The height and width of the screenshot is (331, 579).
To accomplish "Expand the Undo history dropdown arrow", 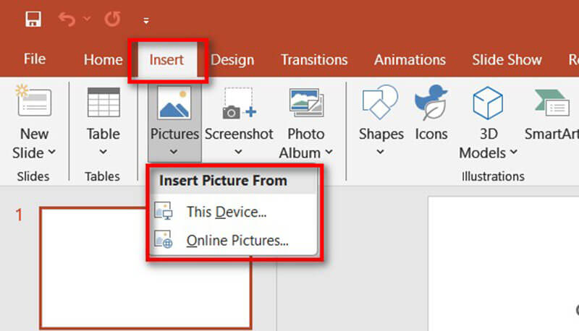I will pos(87,20).
